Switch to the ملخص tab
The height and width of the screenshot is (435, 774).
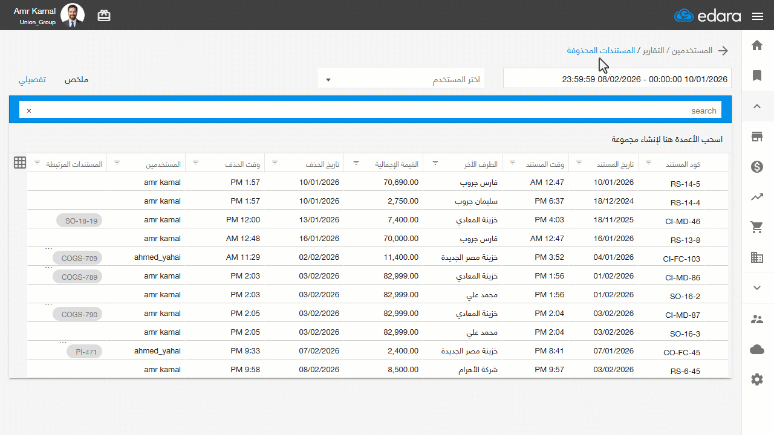pyautogui.click(x=77, y=80)
